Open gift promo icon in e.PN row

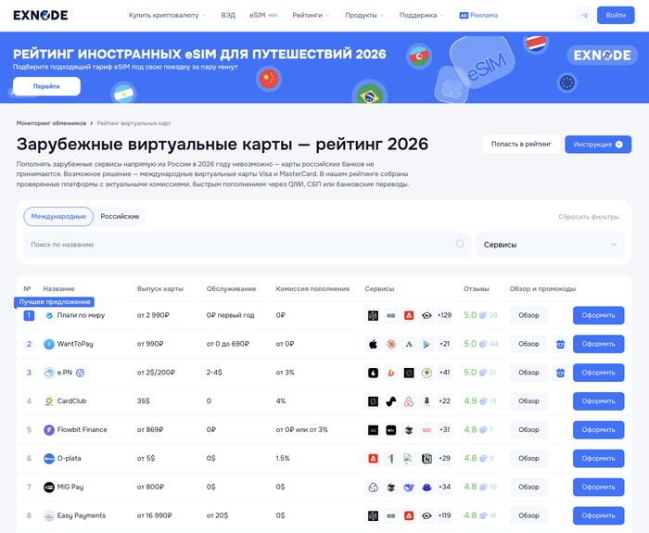[560, 373]
